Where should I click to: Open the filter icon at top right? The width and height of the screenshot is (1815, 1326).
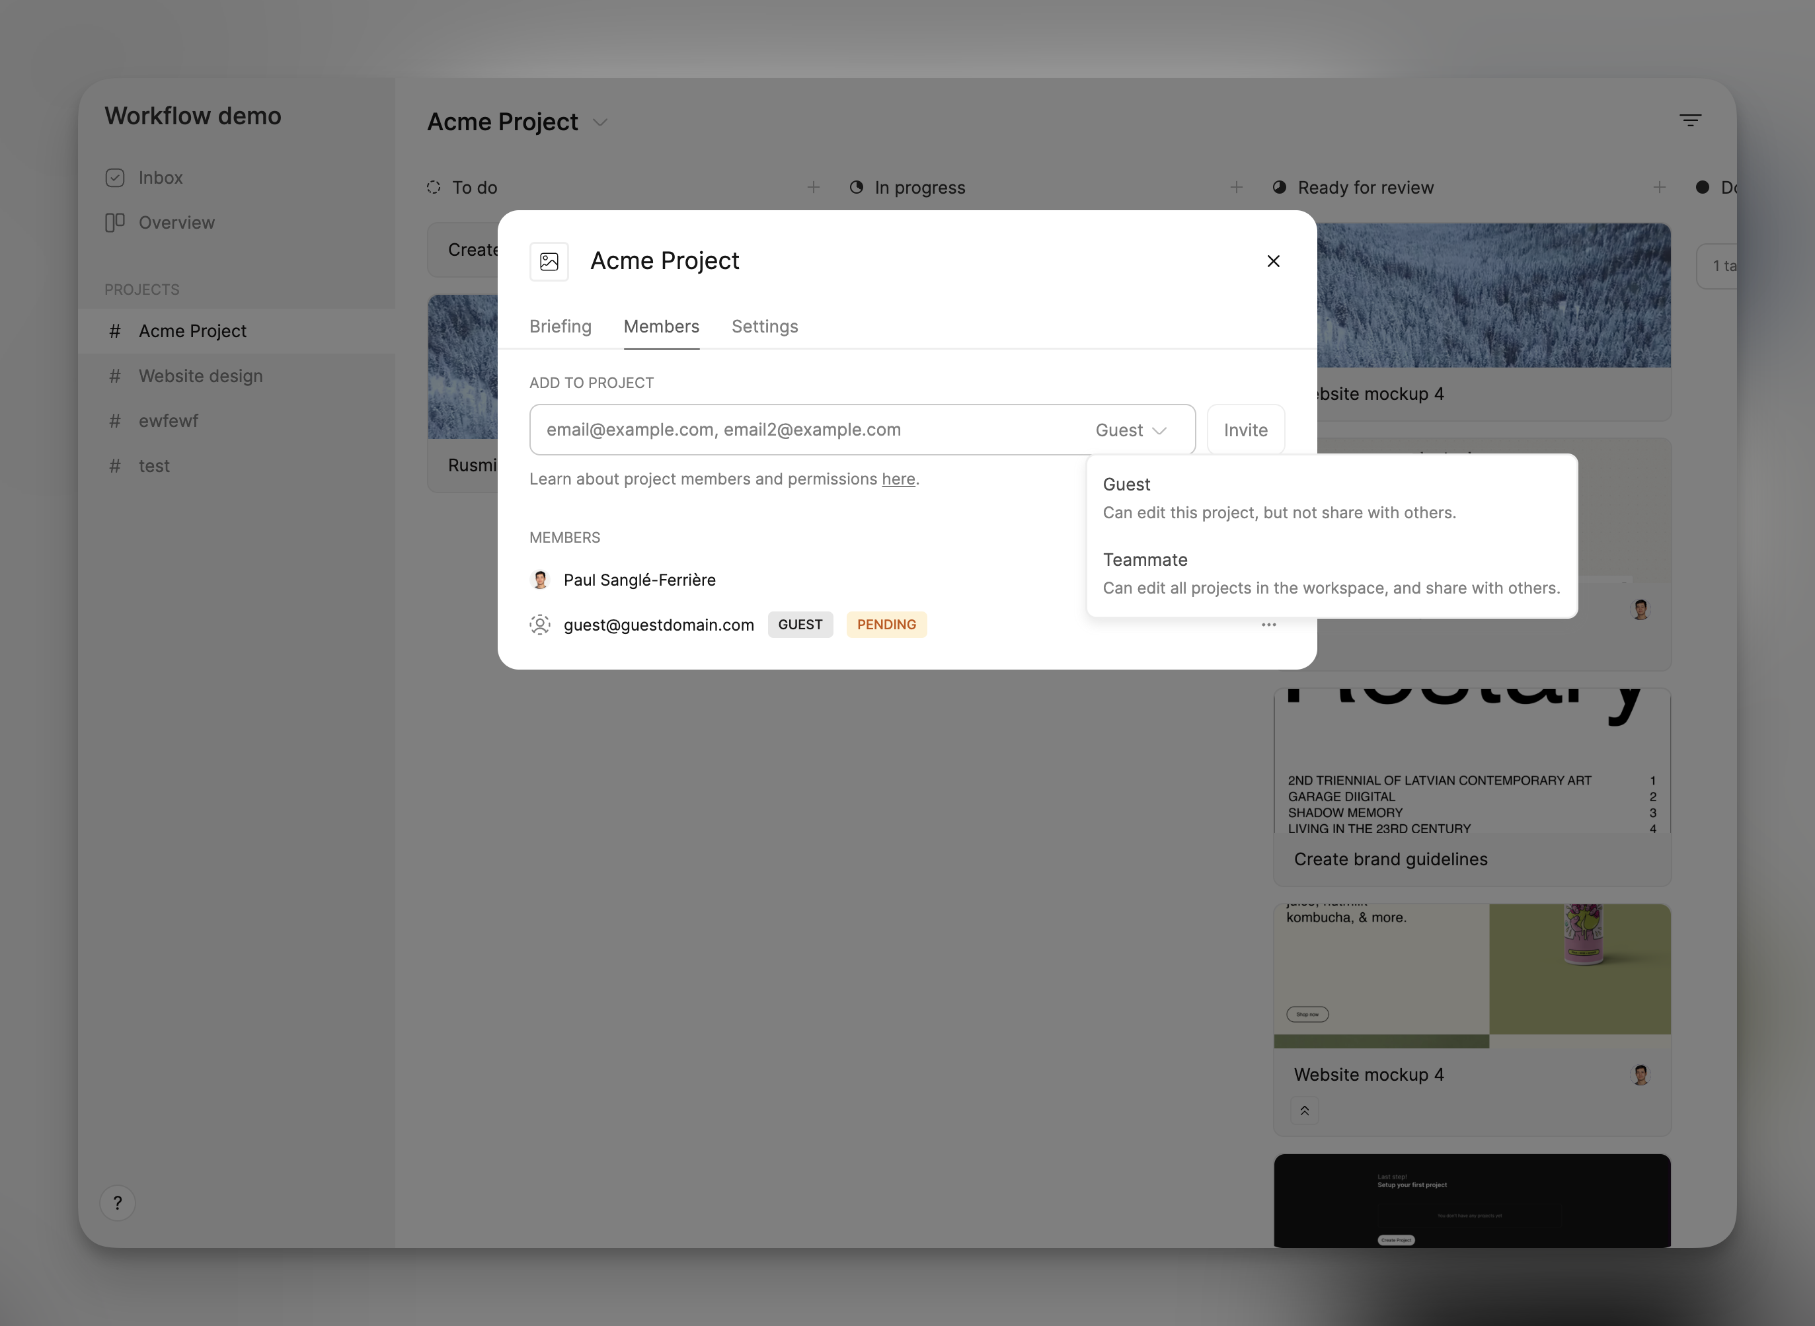[1690, 120]
